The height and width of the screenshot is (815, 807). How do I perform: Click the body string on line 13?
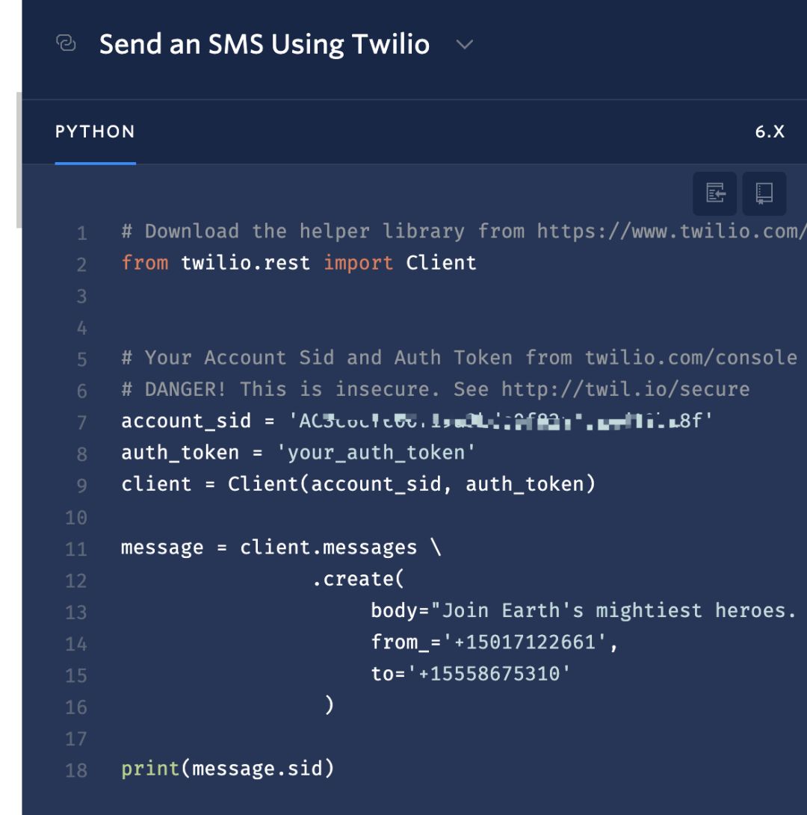point(619,610)
